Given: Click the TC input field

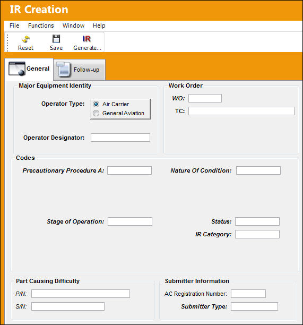Looking at the screenshot, I should [241, 111].
